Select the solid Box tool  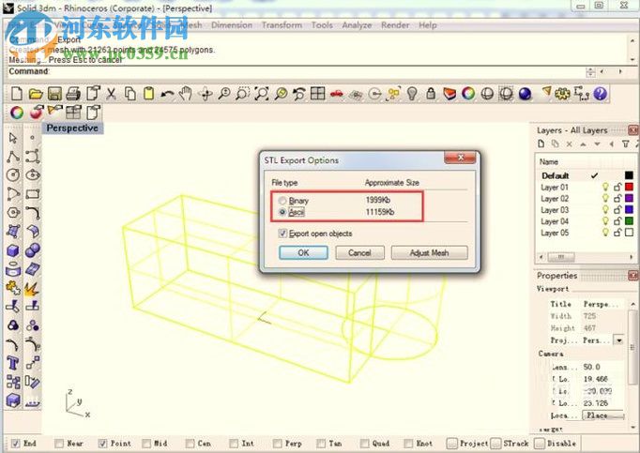(13, 250)
